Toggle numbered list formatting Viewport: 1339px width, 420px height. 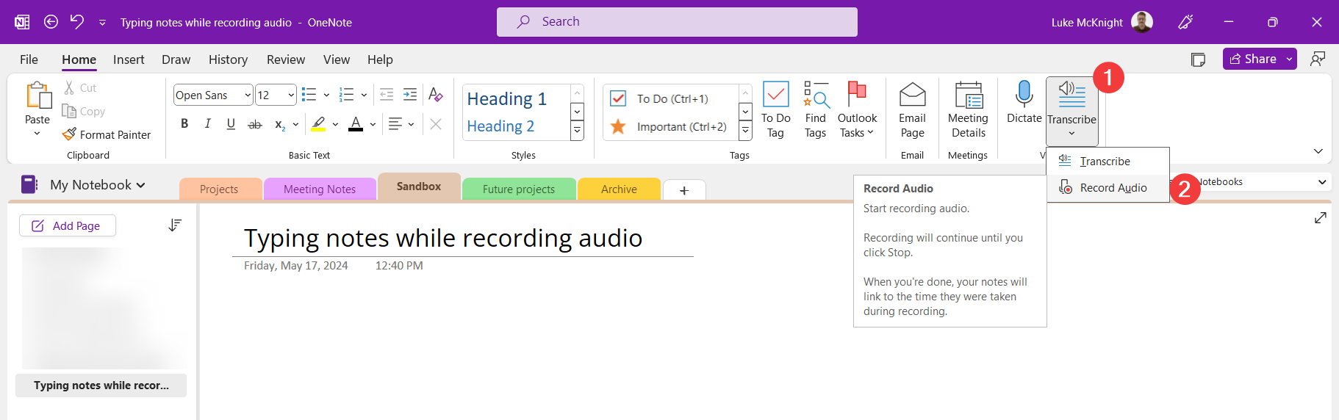coord(346,95)
